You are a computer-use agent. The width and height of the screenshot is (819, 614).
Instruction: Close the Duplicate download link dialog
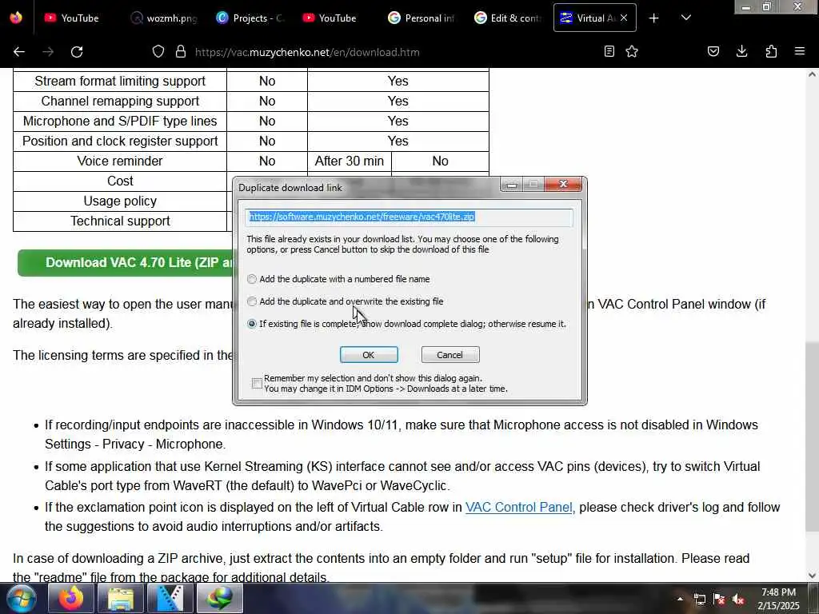(x=563, y=184)
